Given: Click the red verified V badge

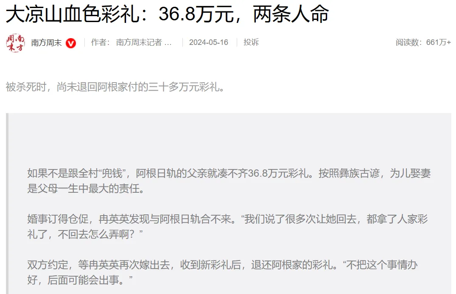Looking at the screenshot, I should coord(71,43).
